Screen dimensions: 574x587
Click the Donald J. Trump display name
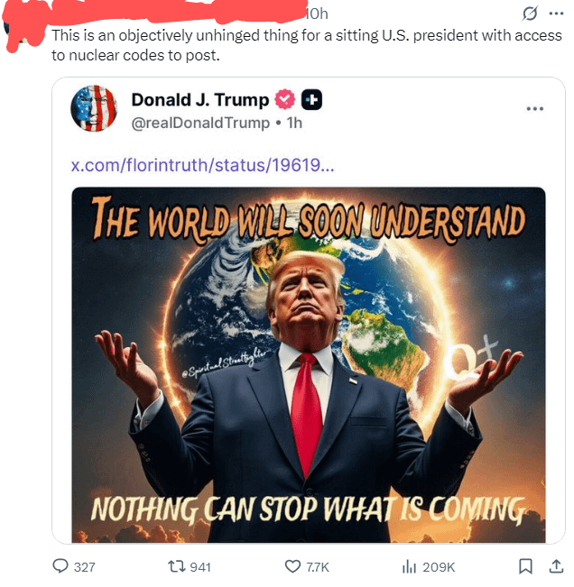point(200,100)
